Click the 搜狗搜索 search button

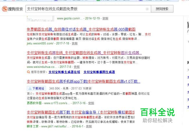(x=162, y=9)
